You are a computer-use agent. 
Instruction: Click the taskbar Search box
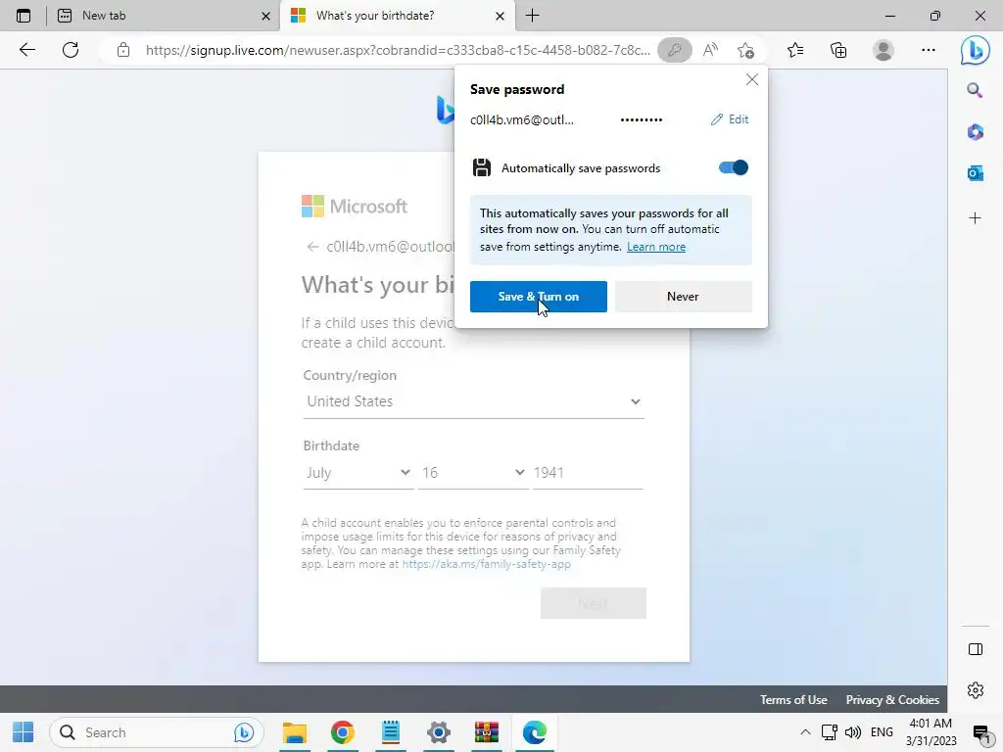pyautogui.click(x=157, y=732)
